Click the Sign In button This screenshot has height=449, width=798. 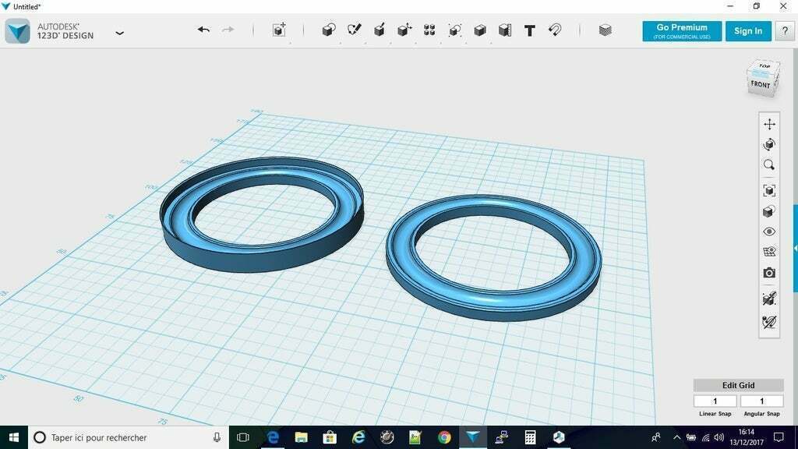click(748, 31)
